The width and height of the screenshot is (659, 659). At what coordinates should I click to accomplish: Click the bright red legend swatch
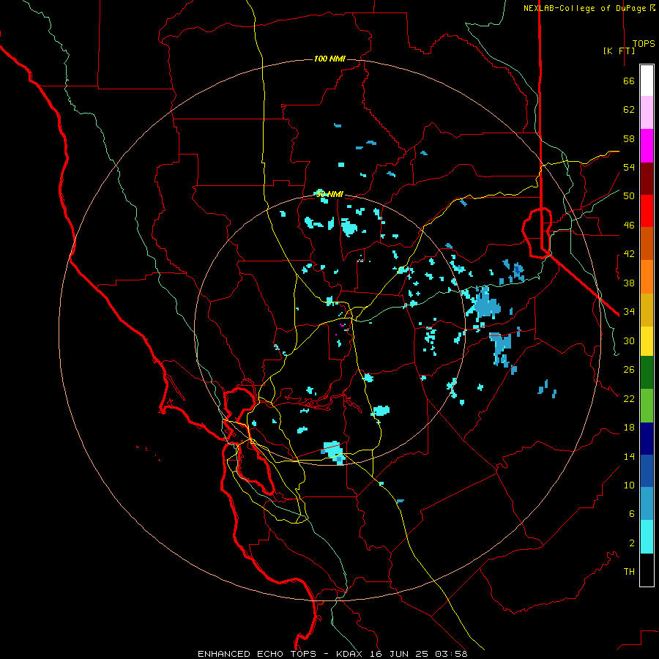click(x=647, y=211)
